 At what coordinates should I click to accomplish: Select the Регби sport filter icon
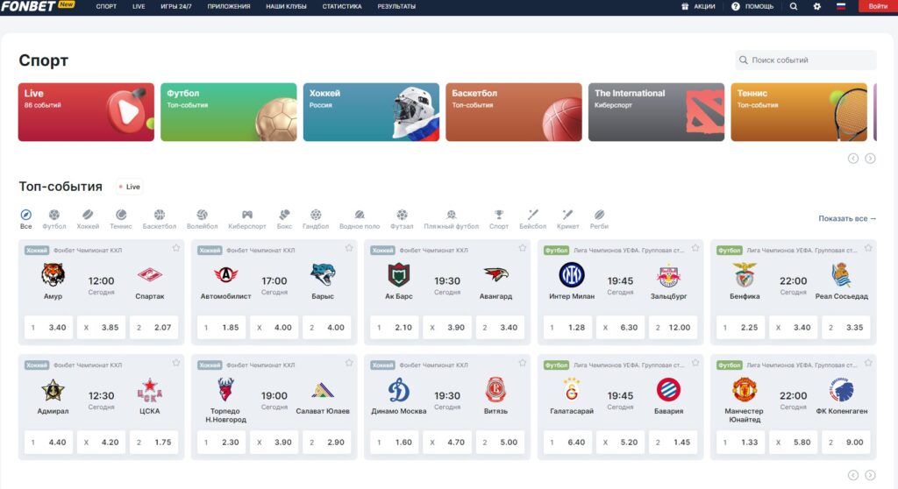(599, 215)
